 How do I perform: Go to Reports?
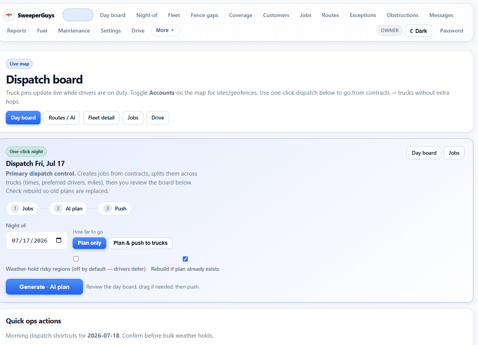click(x=17, y=31)
